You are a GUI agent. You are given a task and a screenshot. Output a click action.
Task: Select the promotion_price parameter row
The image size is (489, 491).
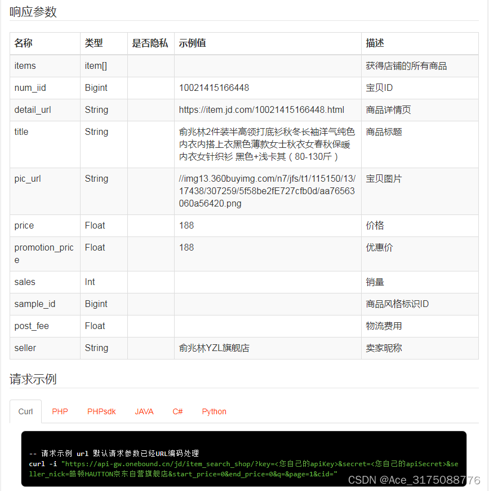pos(45,253)
